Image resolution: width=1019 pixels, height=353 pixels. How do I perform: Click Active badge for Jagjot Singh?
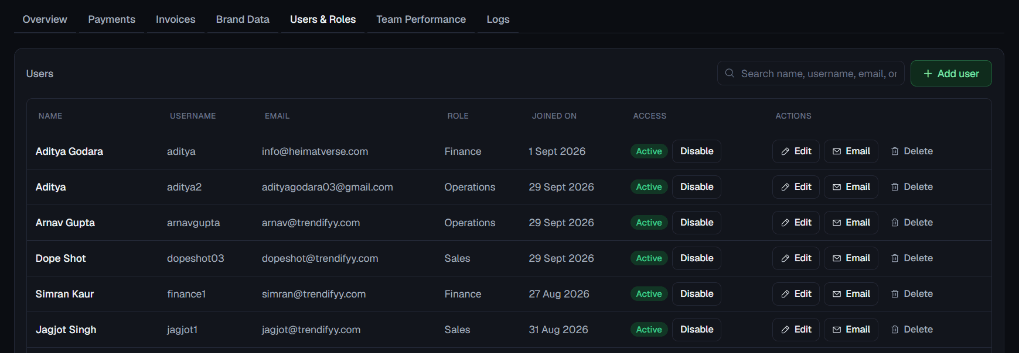point(649,330)
